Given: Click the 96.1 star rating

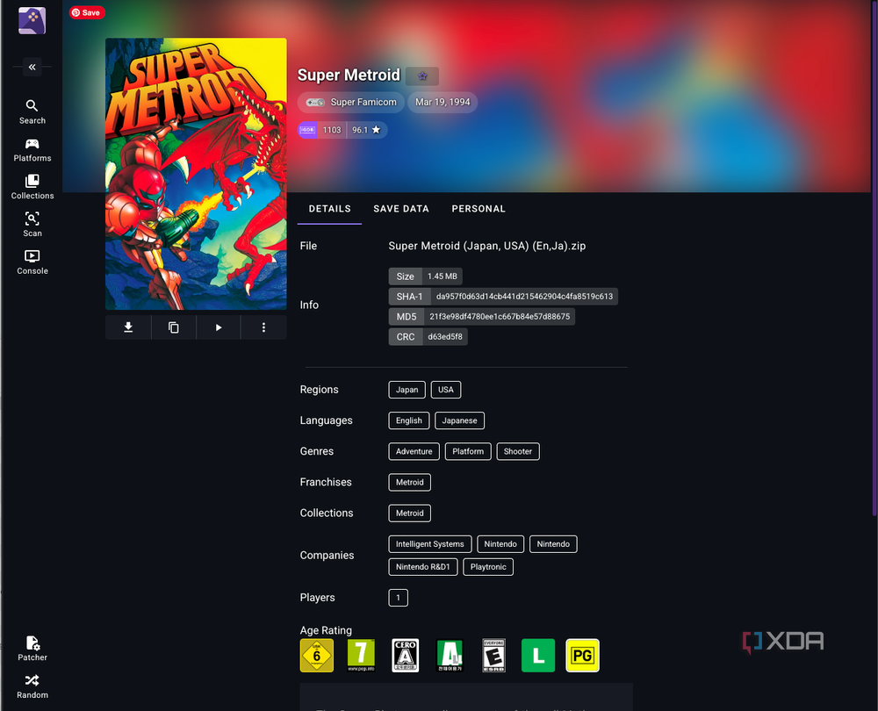Looking at the screenshot, I should pyautogui.click(x=366, y=130).
